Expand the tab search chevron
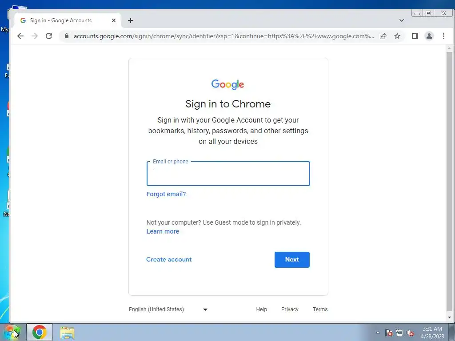 point(402,20)
